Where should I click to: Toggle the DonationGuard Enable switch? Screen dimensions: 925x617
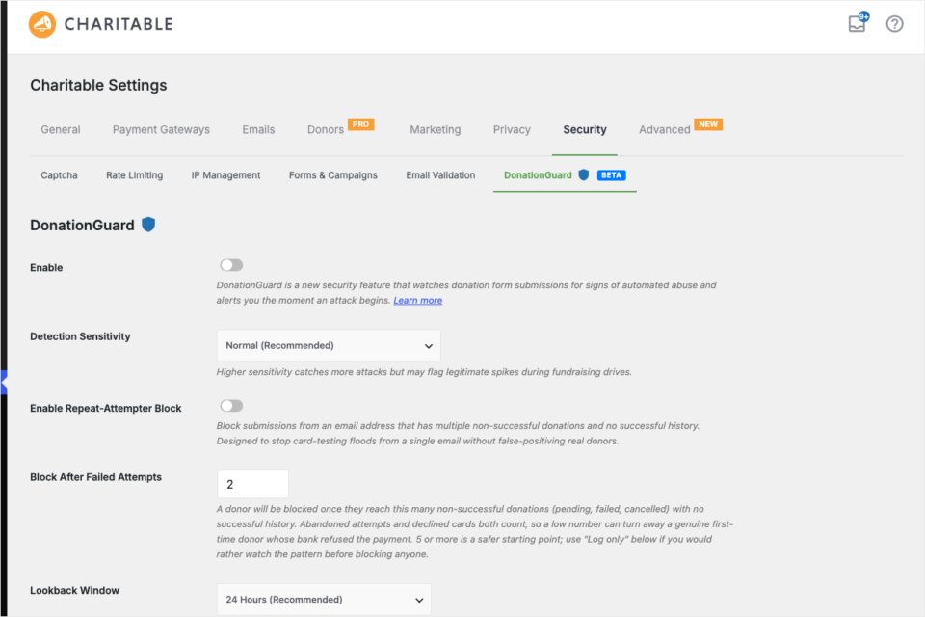point(231,265)
